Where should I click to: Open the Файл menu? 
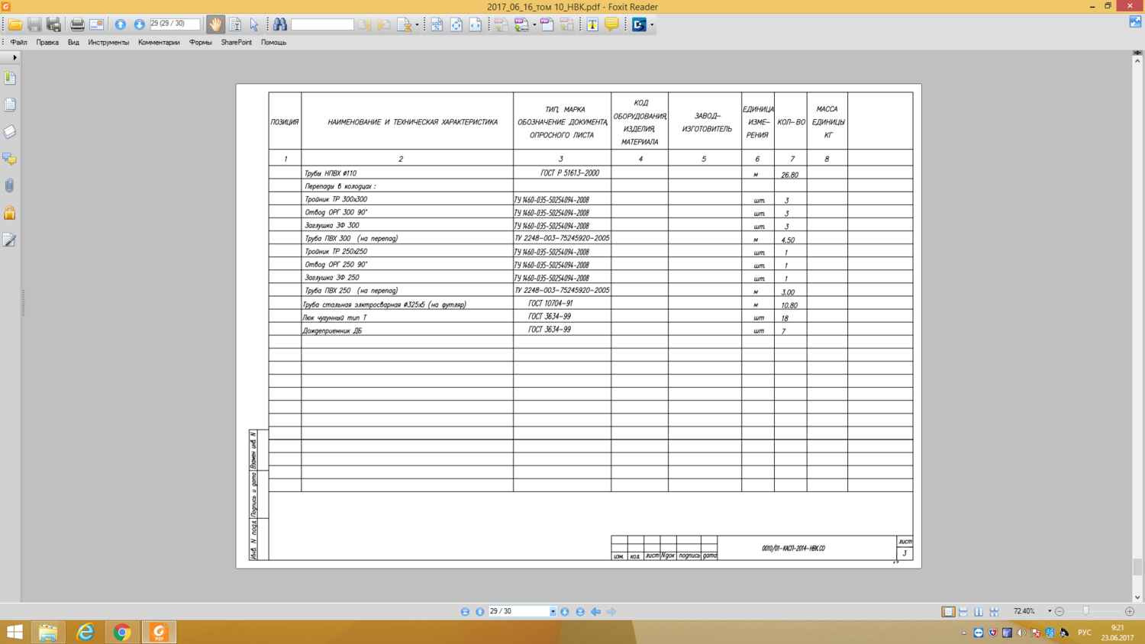19,43
